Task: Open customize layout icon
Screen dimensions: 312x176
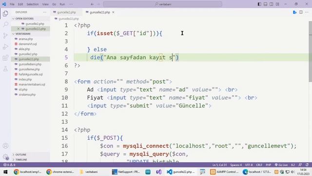Action: [x=277, y=4]
